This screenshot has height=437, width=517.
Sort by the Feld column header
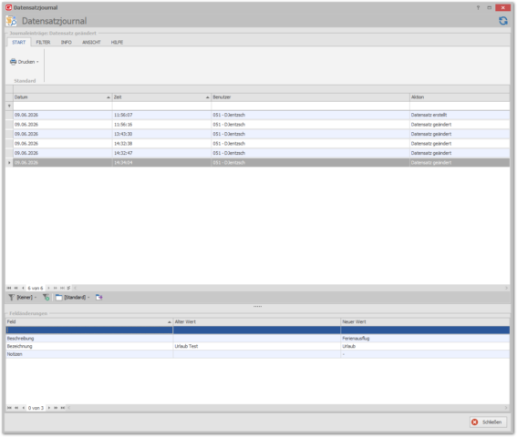pos(89,321)
